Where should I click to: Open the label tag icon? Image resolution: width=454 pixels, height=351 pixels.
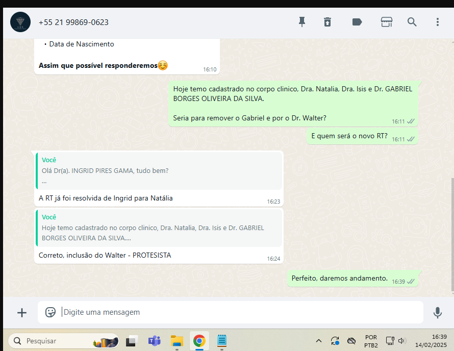(x=357, y=22)
